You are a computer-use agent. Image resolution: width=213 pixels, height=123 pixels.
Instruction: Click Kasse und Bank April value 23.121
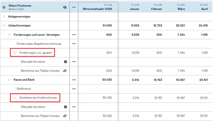click(204, 80)
